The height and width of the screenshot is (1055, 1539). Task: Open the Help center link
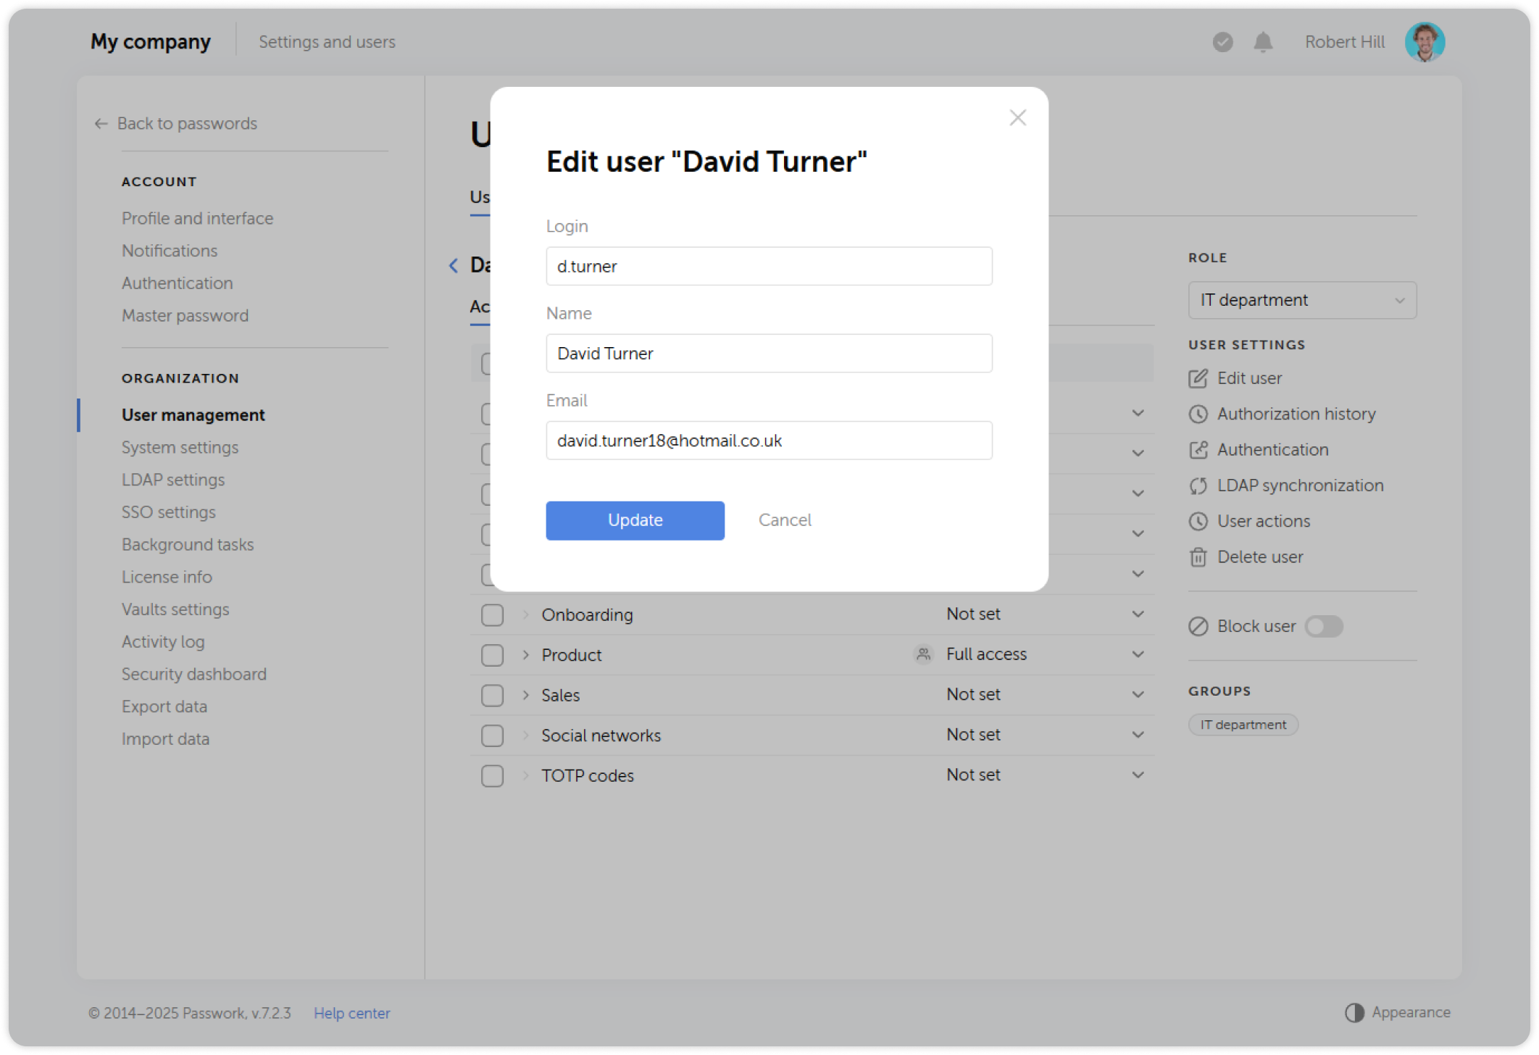click(x=351, y=1012)
